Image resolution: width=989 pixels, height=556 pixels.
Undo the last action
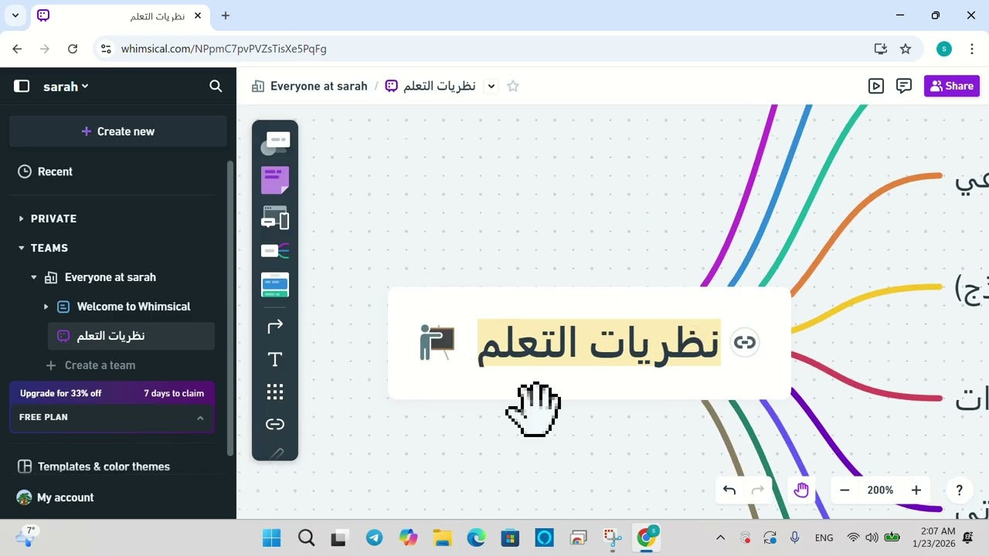[x=729, y=490]
